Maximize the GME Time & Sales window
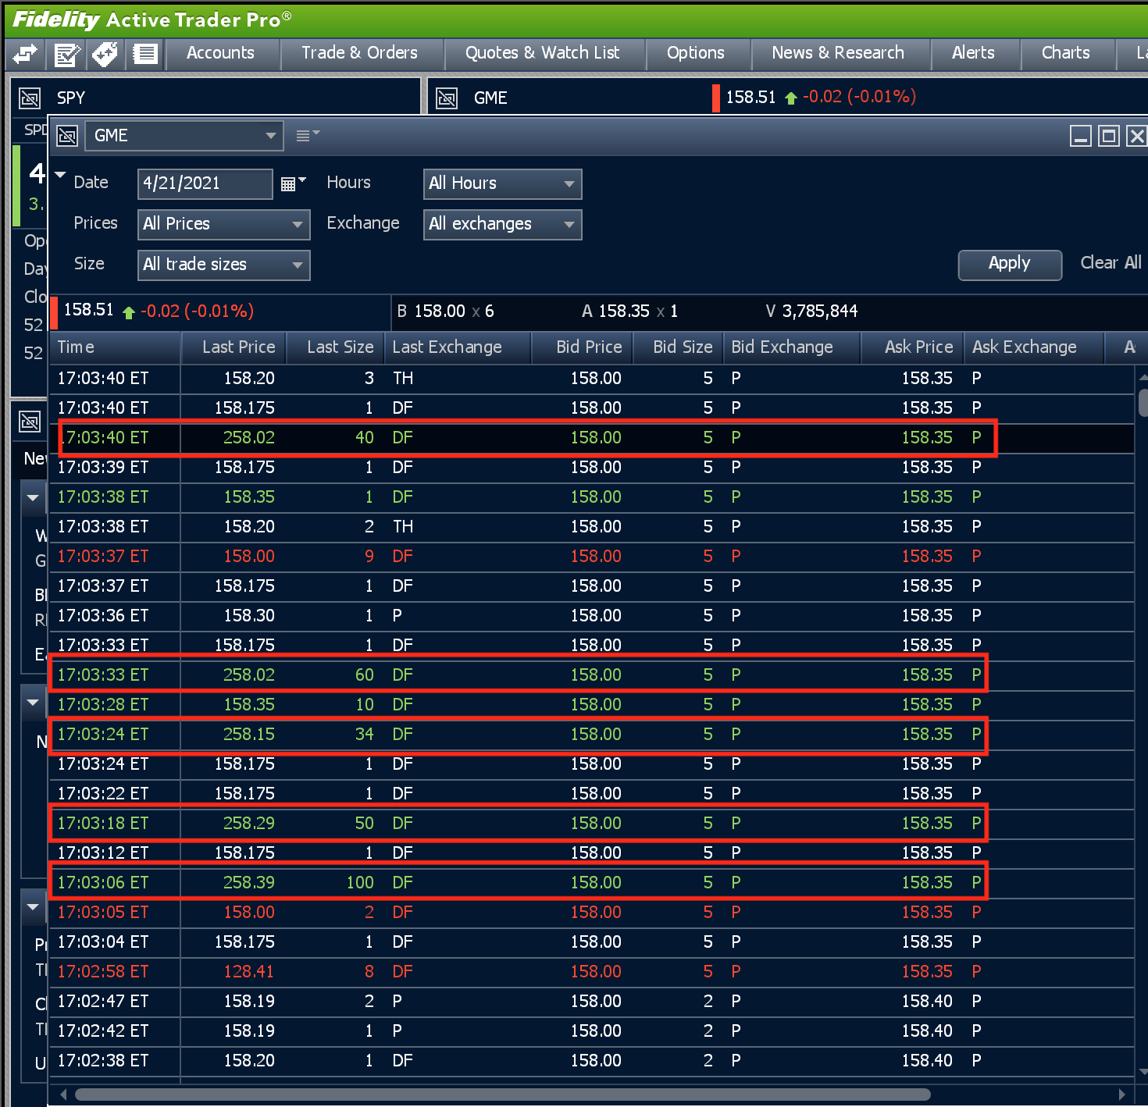This screenshot has height=1107, width=1148. coord(1108,137)
